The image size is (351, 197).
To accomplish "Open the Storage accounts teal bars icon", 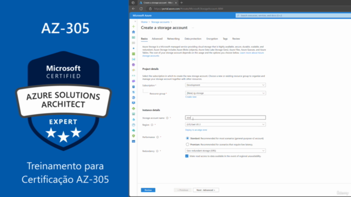I will click(134, 114).
